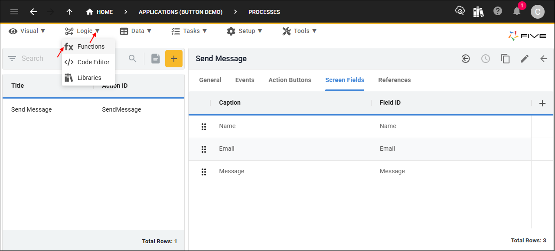Open the hamburger navigation menu
555x251 pixels.
(14, 12)
